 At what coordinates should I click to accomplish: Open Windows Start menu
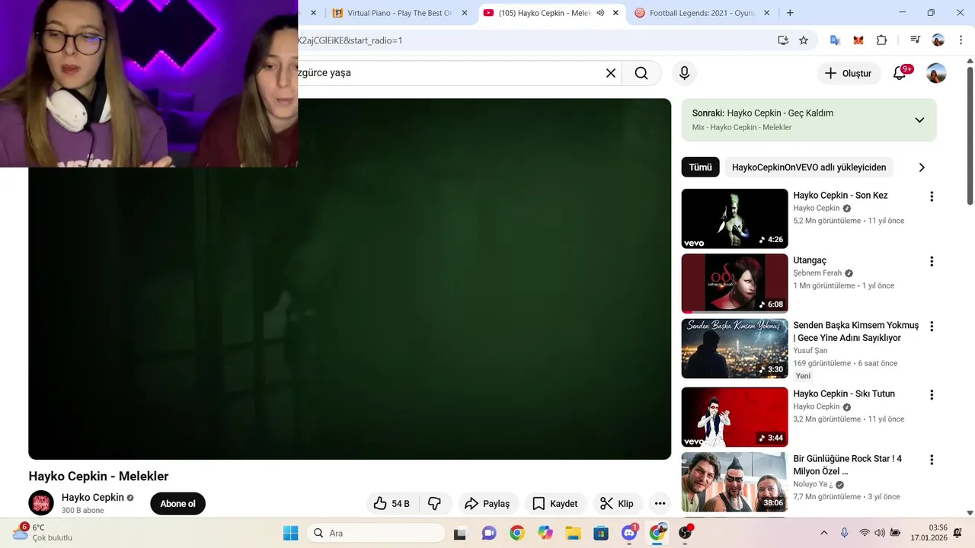(x=291, y=533)
